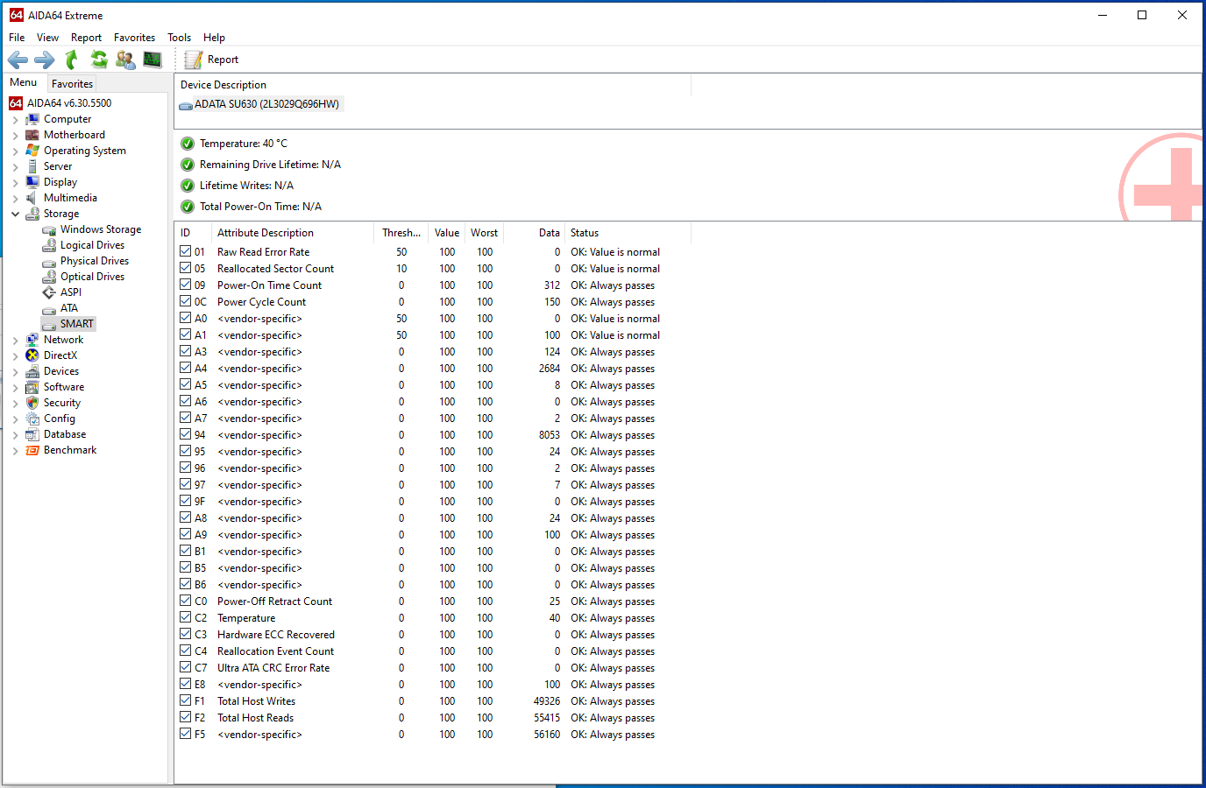Collapse the Storage tree node
The width and height of the screenshot is (1206, 788).
point(15,214)
